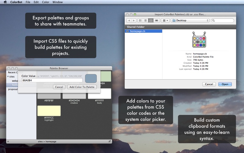Collapse the sites group in Palette Browser

[8, 76]
